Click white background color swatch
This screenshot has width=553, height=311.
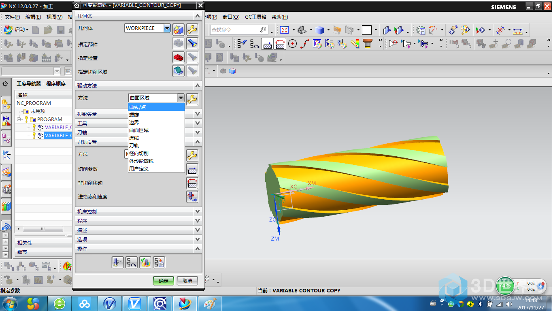tap(367, 30)
